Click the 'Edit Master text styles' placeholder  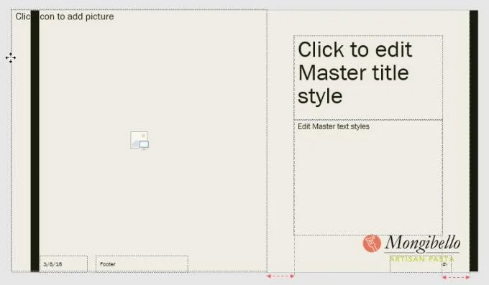[368, 177]
